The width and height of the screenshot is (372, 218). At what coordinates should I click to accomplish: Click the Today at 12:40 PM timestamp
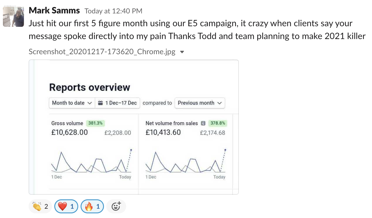[x=113, y=11]
